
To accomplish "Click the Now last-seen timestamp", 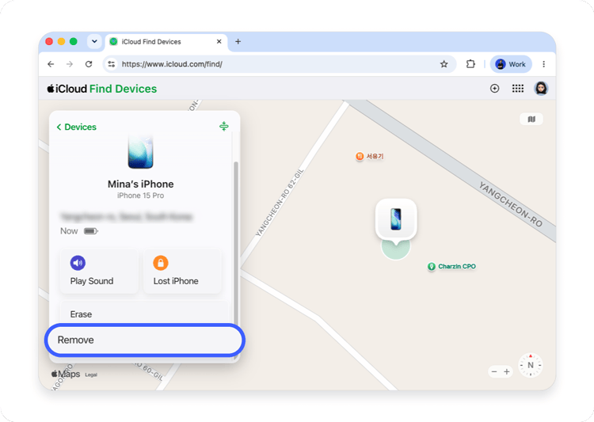I will [69, 231].
